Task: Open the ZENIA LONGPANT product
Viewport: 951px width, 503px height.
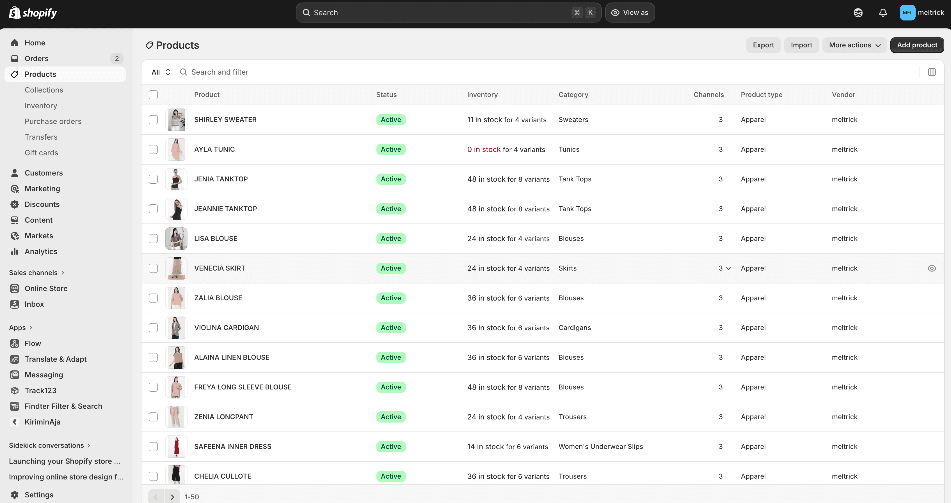Action: point(224,417)
